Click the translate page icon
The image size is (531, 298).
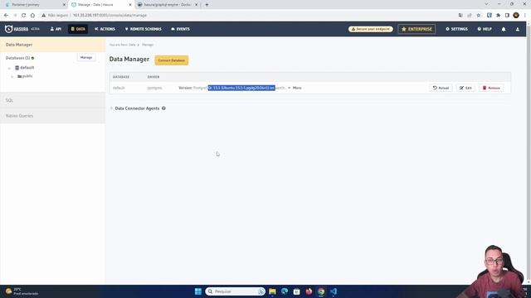tap(460, 15)
